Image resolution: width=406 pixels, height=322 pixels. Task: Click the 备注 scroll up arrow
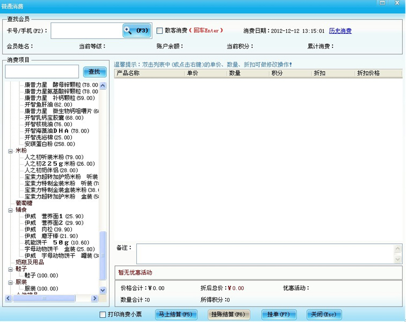[x=398, y=249]
